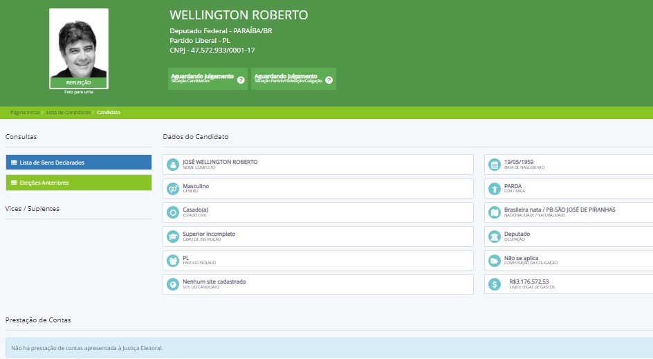This screenshot has height=359, width=653.
Task: Navigate to Lista de Candidatos breadcrumb
Action: 67,112
